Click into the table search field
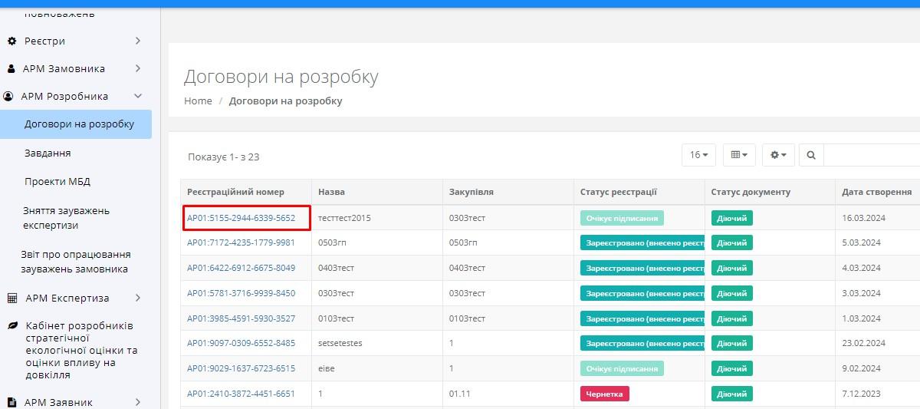The image size is (920, 409). pyautogui.click(x=871, y=155)
